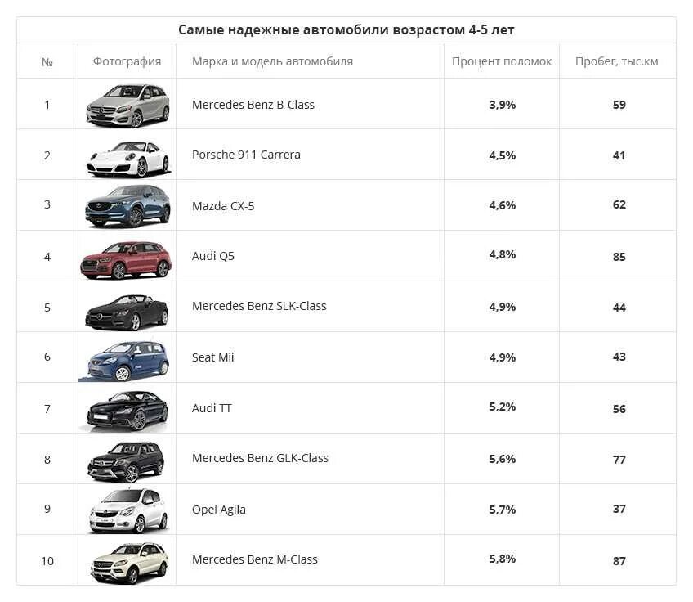Click the Porsche 911 Carrera model name
The height and width of the screenshot is (602, 693).
coord(246,155)
